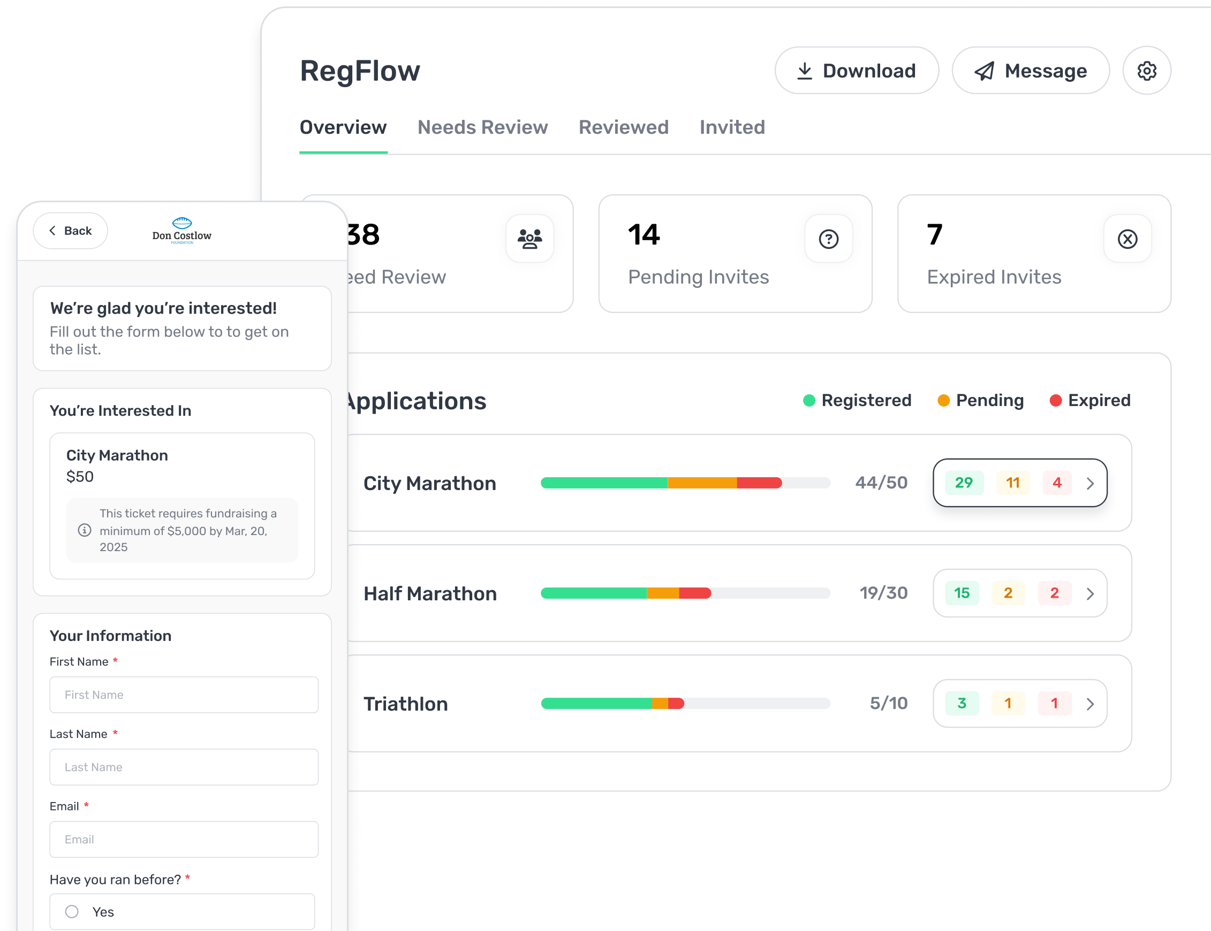Open settings via the gear icon
The height and width of the screenshot is (931, 1211).
1146,71
